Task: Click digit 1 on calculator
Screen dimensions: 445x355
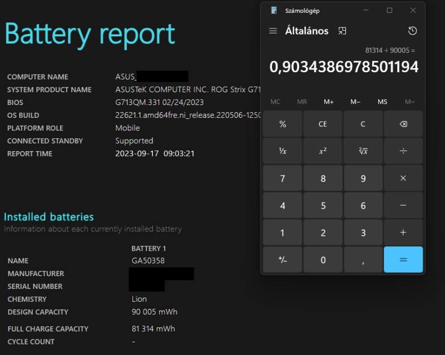Action: click(283, 233)
